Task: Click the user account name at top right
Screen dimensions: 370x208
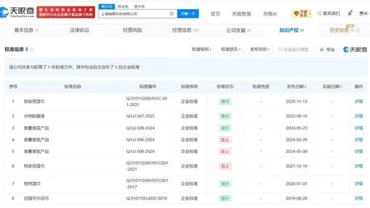Action: (x=364, y=14)
